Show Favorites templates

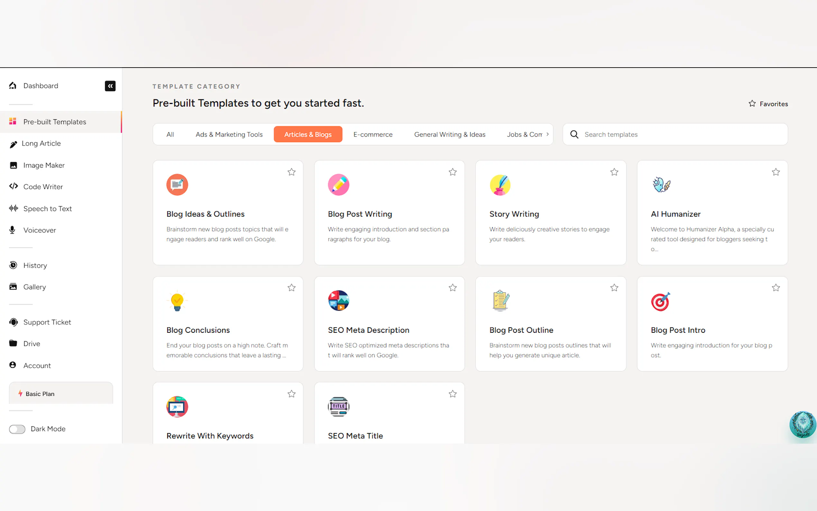point(768,104)
